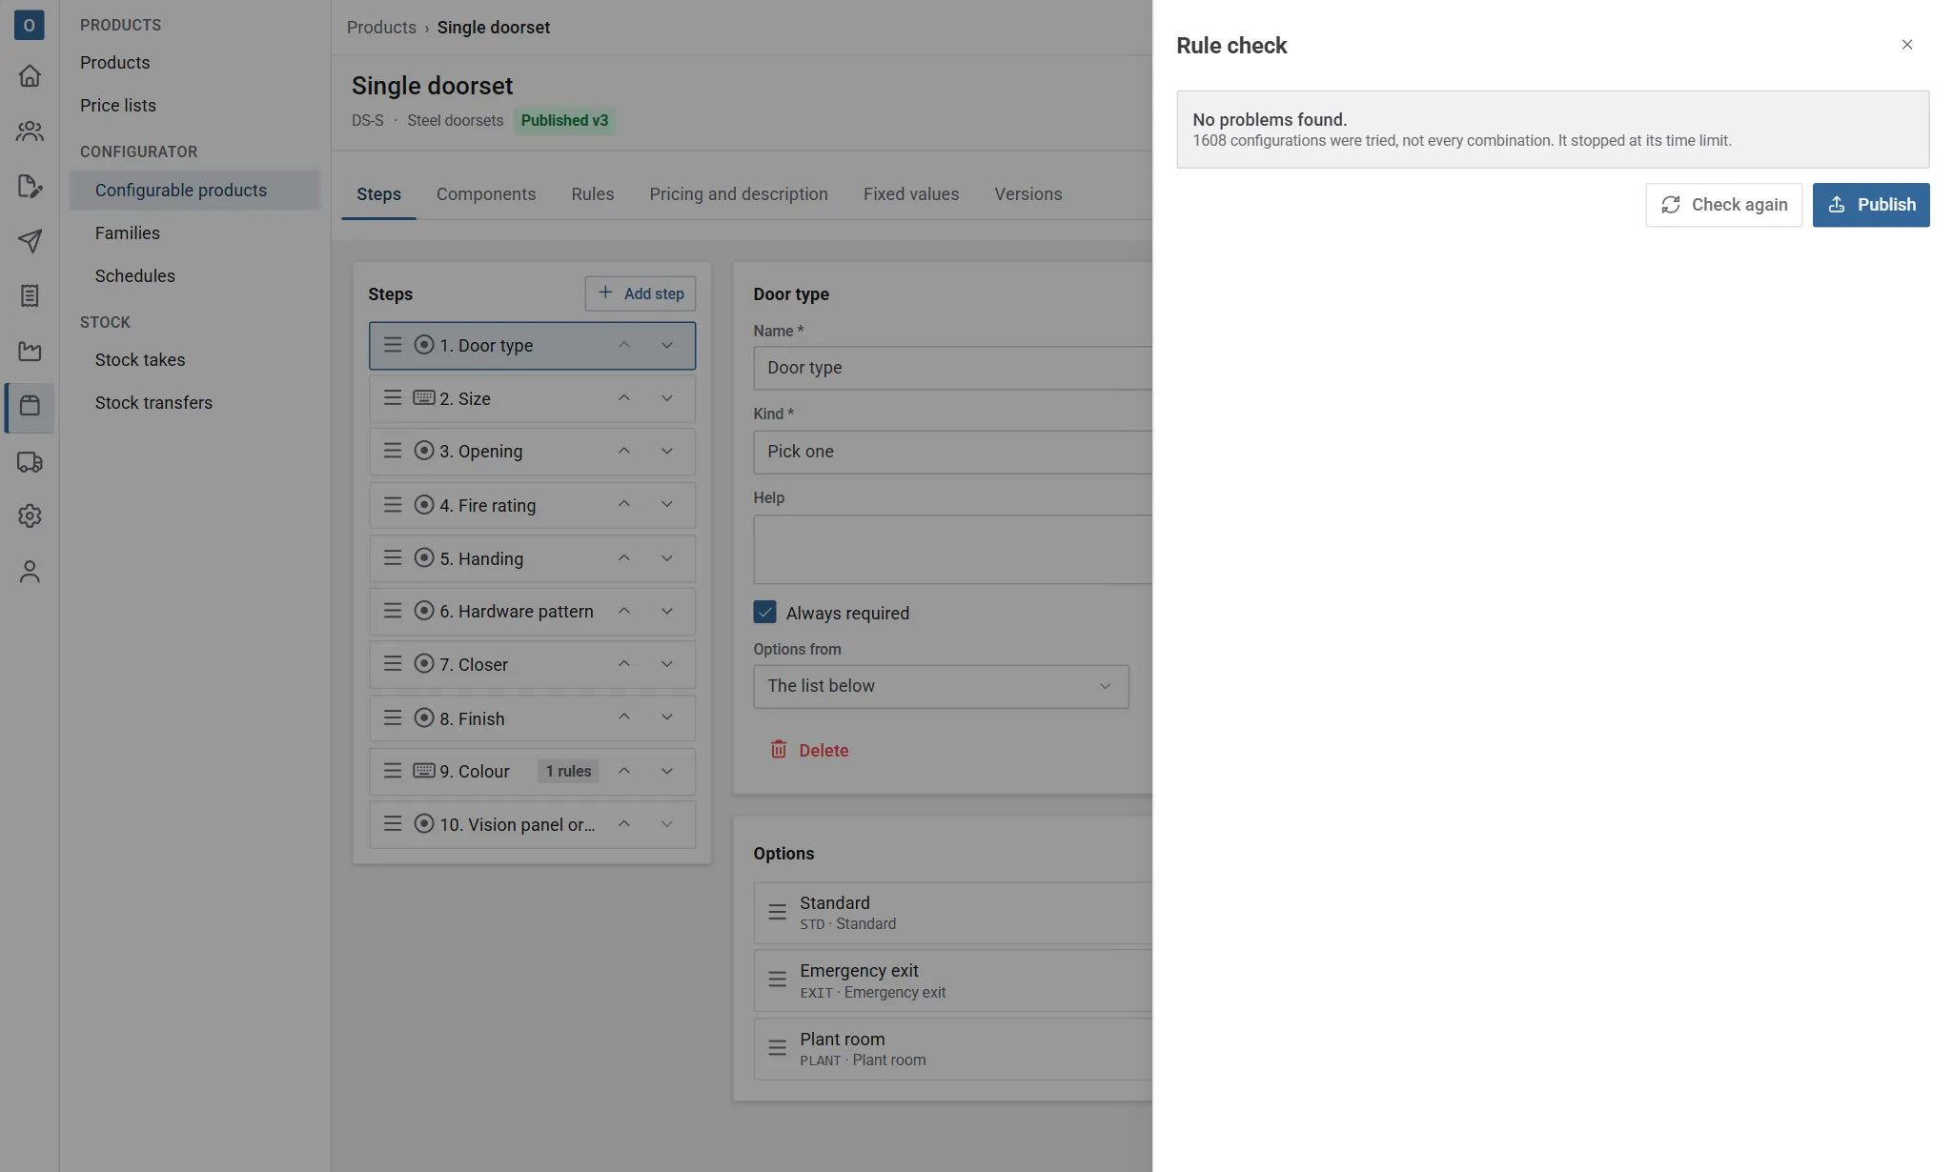
Task: Grab drag handle of Plant room option
Action: coord(777,1048)
